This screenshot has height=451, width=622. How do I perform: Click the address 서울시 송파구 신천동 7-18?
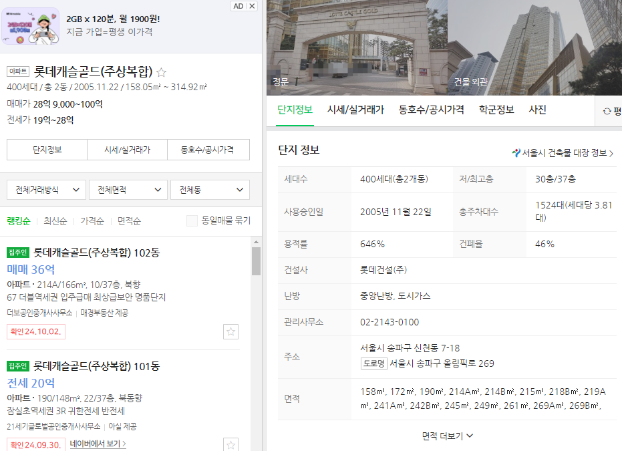[x=410, y=348]
